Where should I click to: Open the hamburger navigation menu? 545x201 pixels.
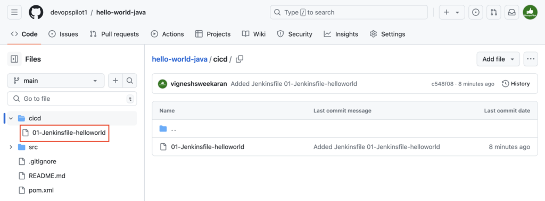coord(14,12)
